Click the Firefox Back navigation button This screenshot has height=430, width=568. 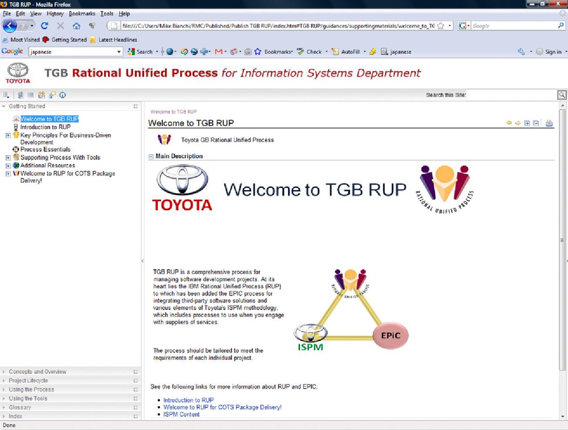click(x=10, y=26)
